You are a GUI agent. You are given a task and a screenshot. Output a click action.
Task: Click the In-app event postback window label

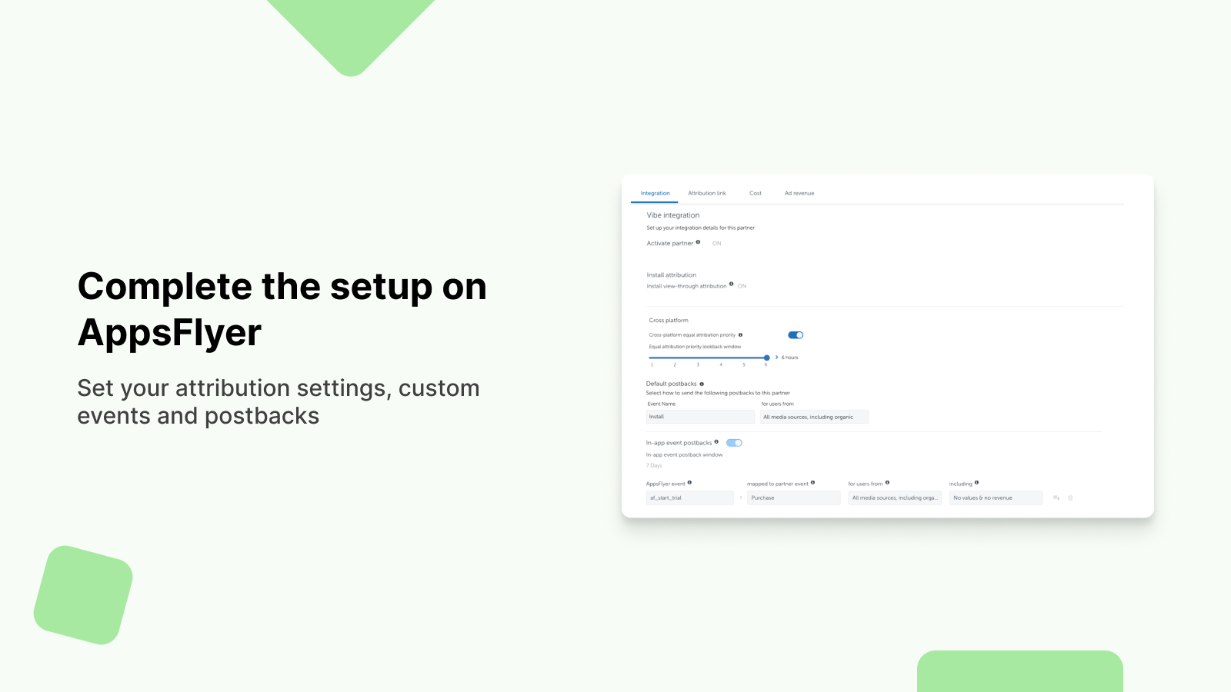[684, 454]
